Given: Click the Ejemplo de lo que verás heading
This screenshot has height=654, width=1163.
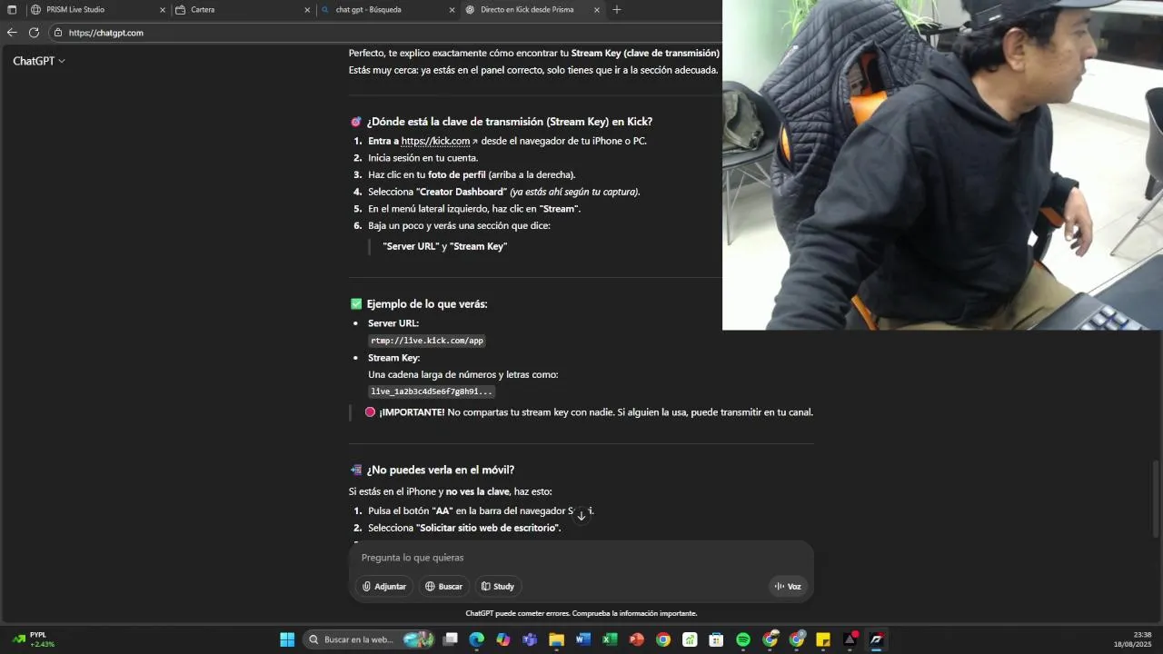Looking at the screenshot, I should [x=427, y=304].
